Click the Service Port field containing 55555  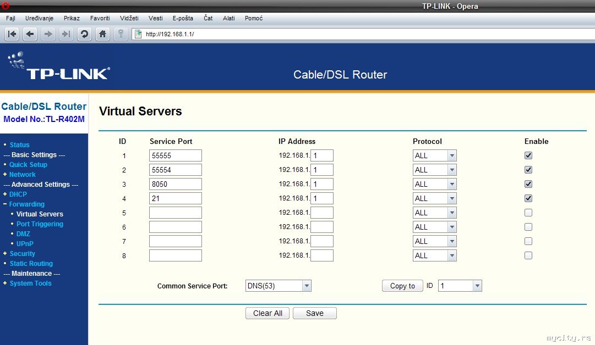point(176,155)
